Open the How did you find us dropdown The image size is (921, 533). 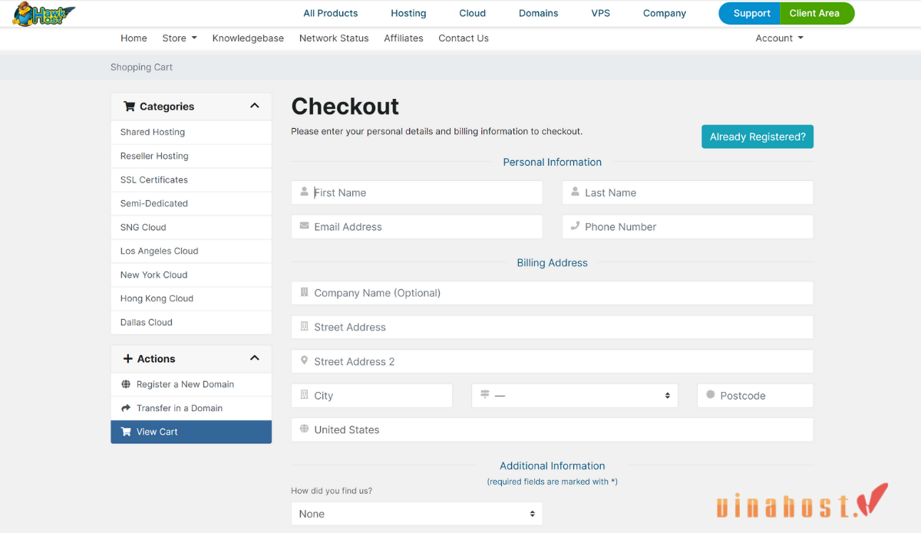coord(417,514)
